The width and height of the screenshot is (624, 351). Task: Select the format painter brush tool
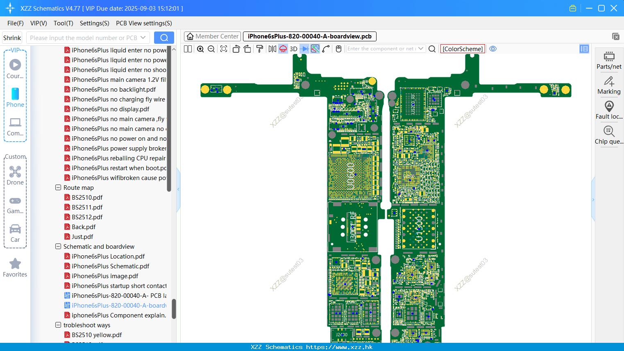[x=259, y=49]
